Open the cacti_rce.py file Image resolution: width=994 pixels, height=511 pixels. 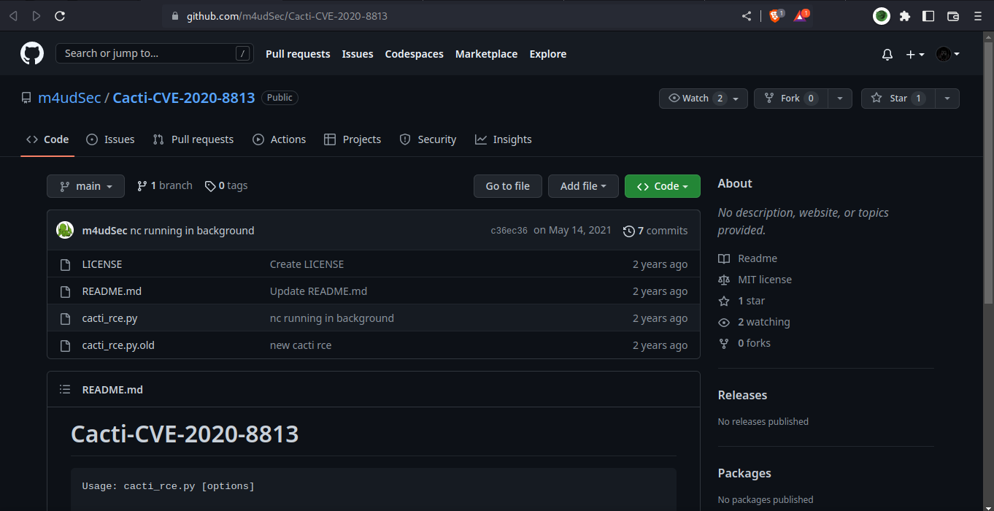point(109,318)
